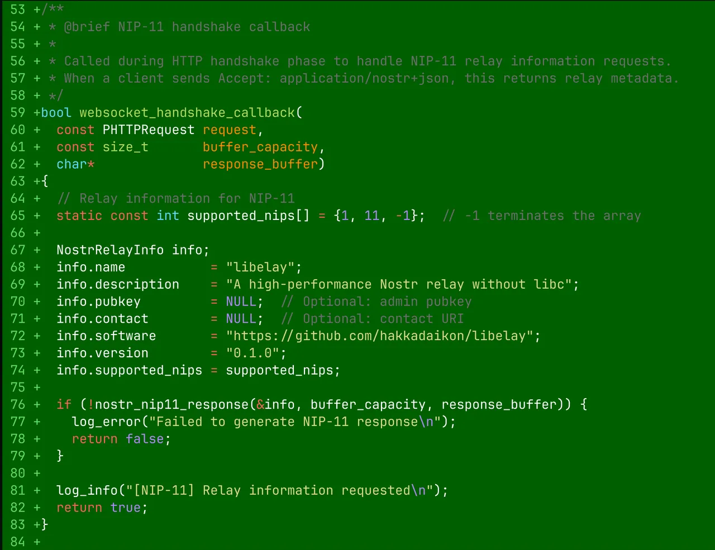Click the info.contact field name
The height and width of the screenshot is (550, 715).
pos(102,319)
